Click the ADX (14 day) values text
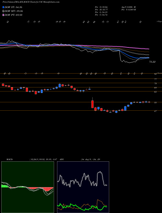This screenshot has width=162, height=213. [90, 159]
